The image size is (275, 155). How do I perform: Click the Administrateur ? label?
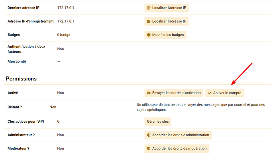click(x=21, y=135)
